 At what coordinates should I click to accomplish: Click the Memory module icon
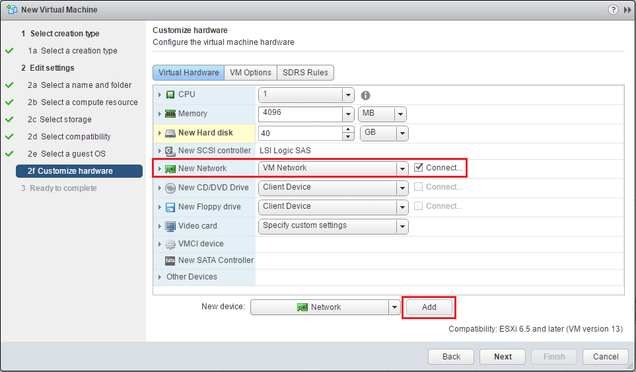(170, 114)
